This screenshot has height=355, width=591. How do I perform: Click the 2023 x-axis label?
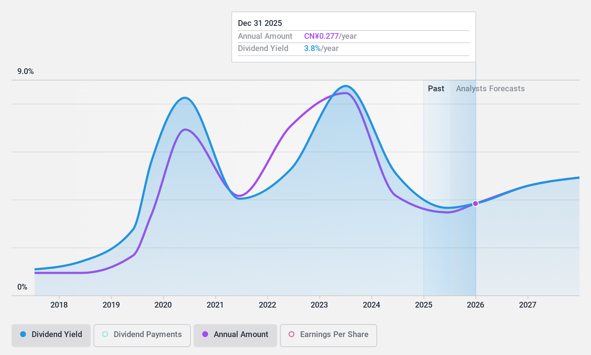coord(319,305)
